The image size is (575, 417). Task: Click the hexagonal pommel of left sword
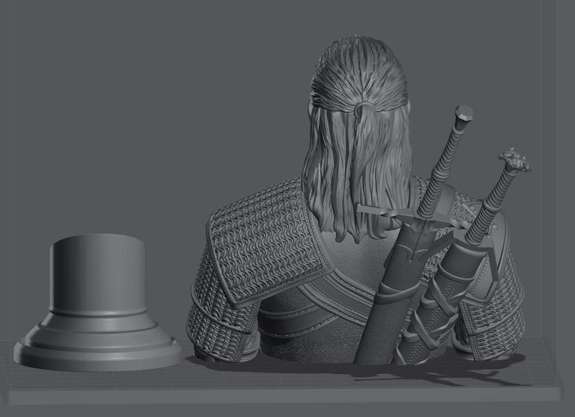tap(464, 113)
